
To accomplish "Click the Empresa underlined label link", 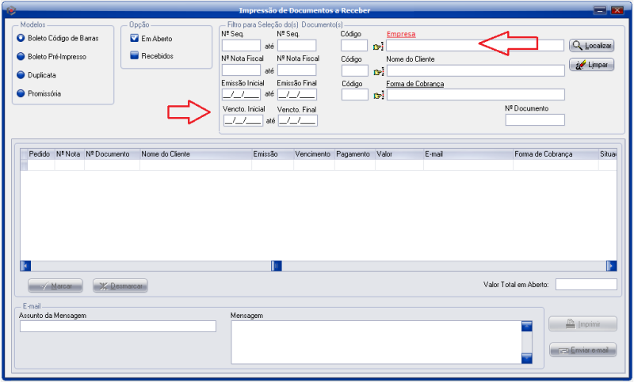I will pos(400,34).
